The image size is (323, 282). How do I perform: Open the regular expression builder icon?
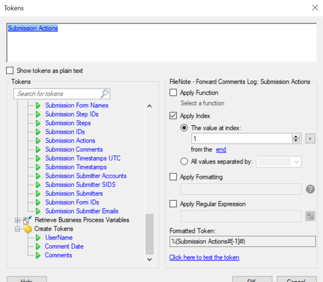pos(310,216)
